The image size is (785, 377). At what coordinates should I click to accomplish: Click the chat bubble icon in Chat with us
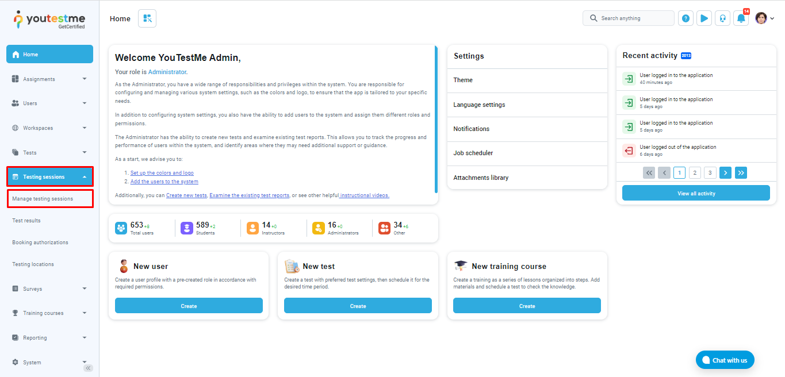coord(706,360)
